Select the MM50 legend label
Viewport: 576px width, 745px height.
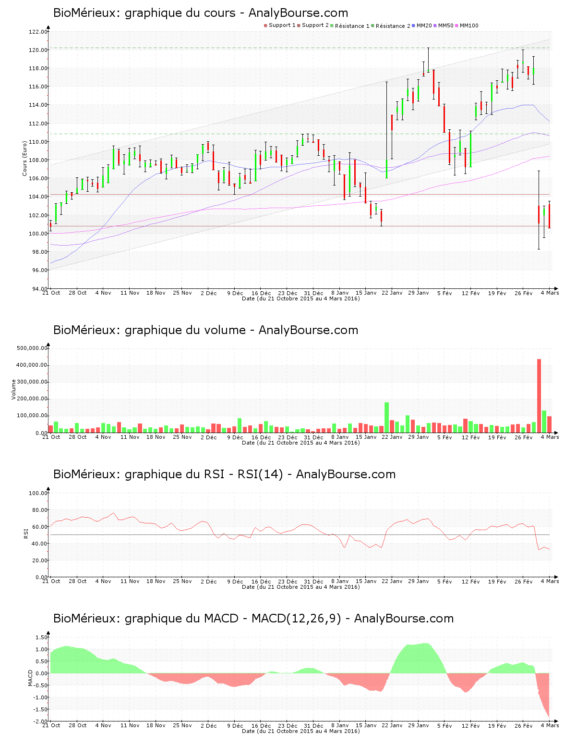coord(446,25)
